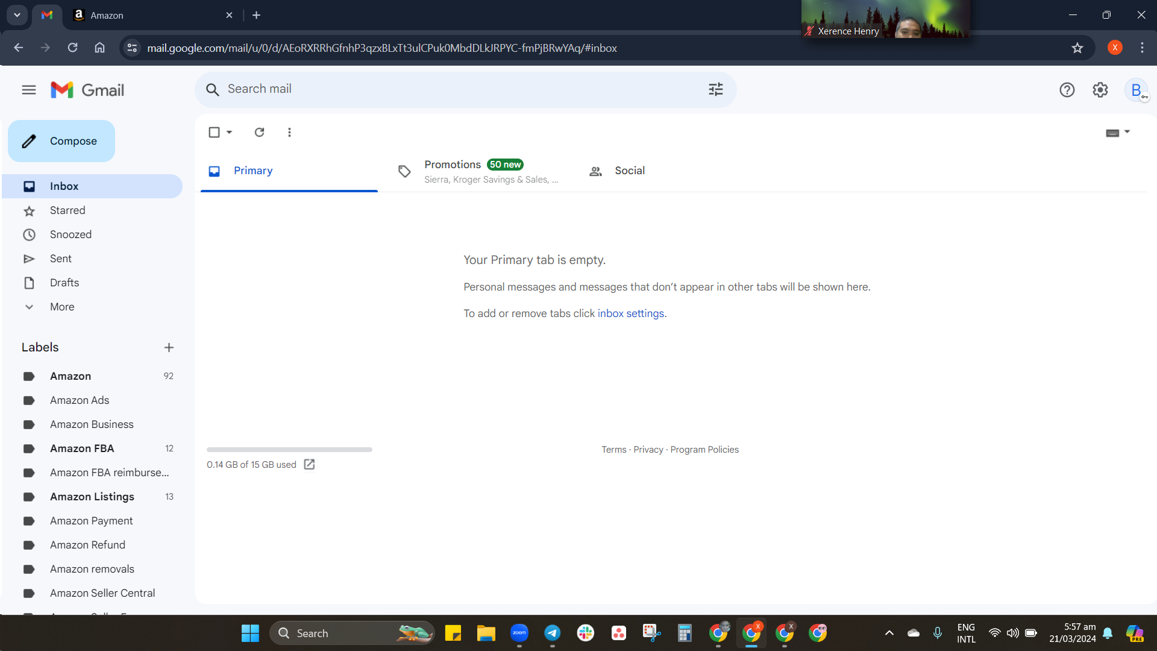Viewport: 1157px width, 651px height.
Task: Toggle the input tools keyboard icon
Action: (1112, 133)
